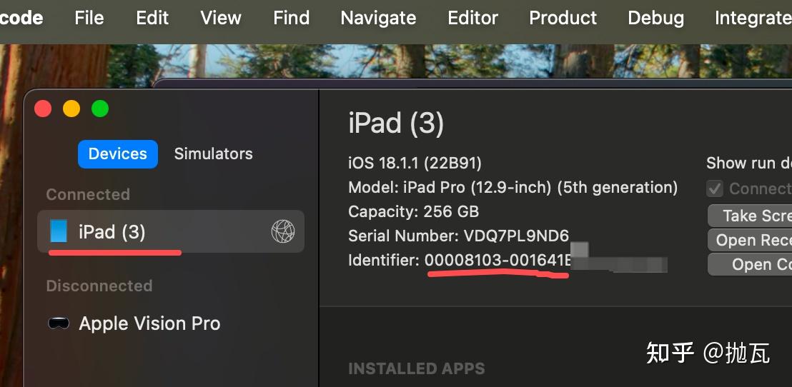
Task: Click the network globe icon beside iPad (3)
Action: [x=283, y=231]
